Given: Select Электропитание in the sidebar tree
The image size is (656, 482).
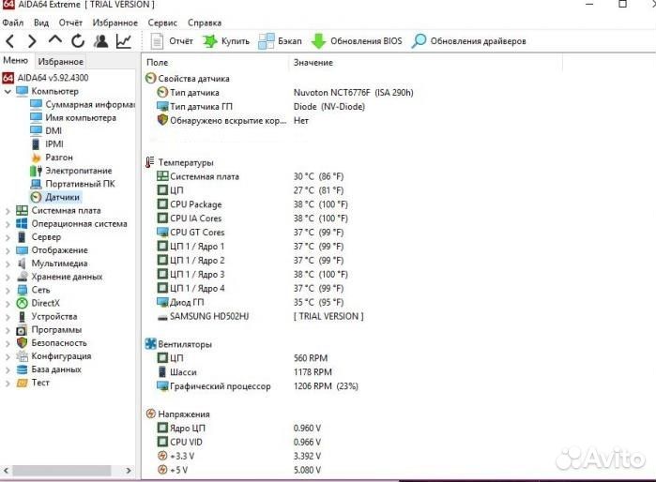Looking at the screenshot, I should tap(78, 171).
